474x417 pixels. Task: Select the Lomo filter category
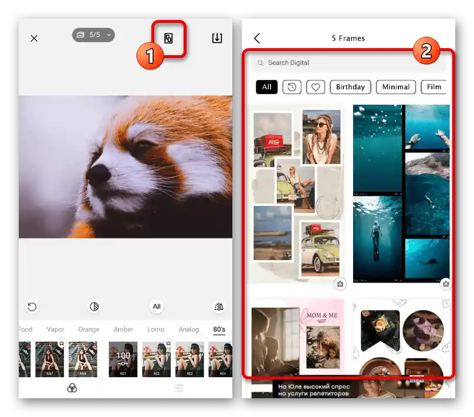click(x=155, y=329)
